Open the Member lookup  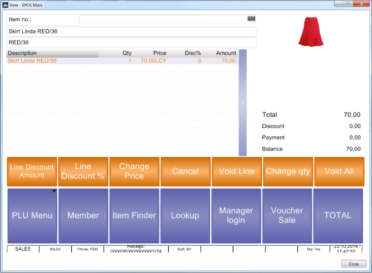click(83, 215)
